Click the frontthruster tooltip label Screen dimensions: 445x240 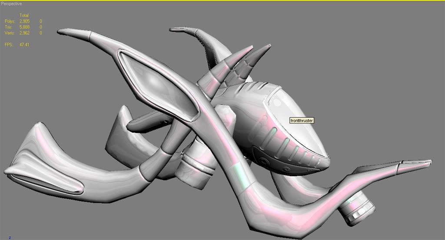coord(302,120)
